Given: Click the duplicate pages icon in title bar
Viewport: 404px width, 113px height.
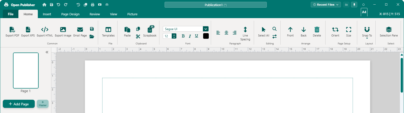Looking at the screenshot, I should (85, 5).
